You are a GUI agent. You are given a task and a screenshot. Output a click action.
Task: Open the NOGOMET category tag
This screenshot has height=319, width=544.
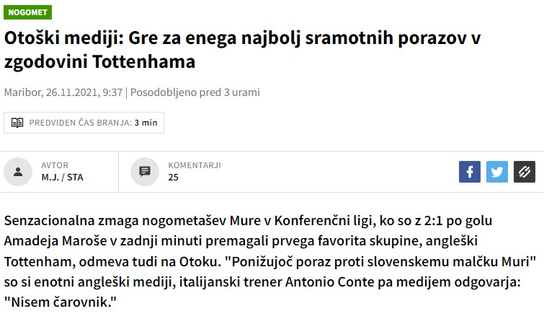click(28, 12)
